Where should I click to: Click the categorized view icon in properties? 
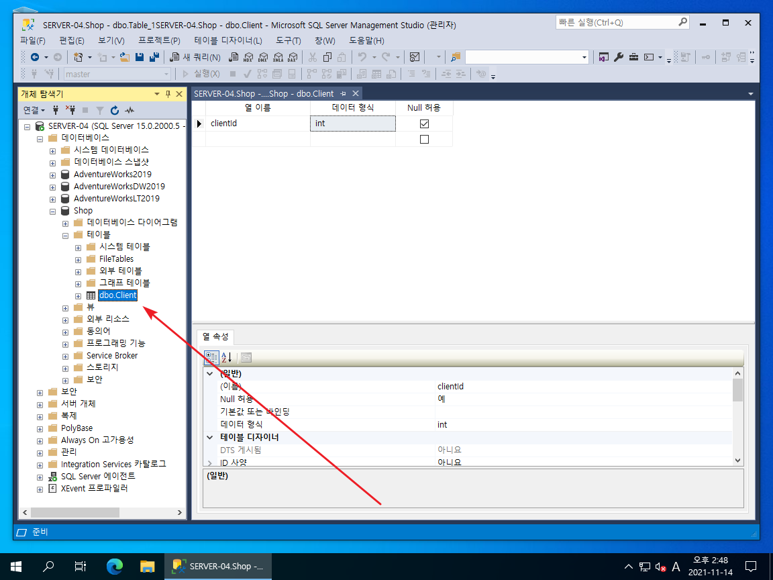pos(211,358)
